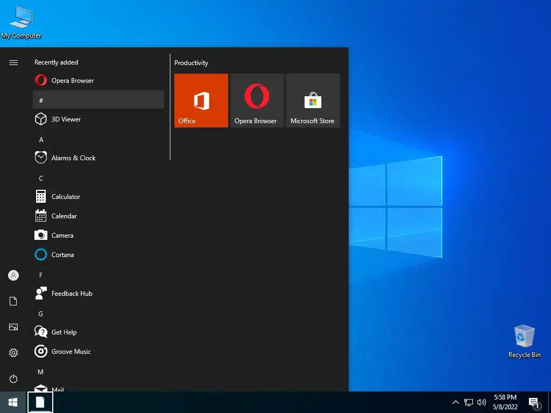Open Action Center notifications
The width and height of the screenshot is (551, 413).
point(534,402)
